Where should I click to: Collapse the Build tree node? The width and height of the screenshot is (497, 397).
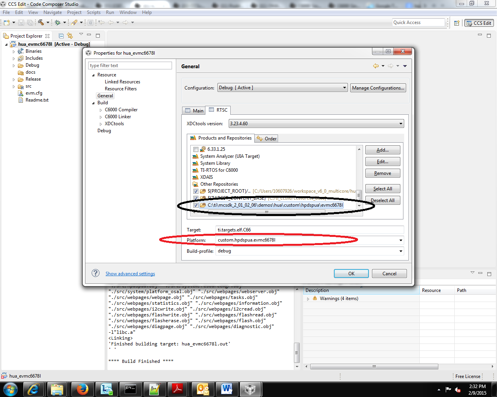point(93,103)
